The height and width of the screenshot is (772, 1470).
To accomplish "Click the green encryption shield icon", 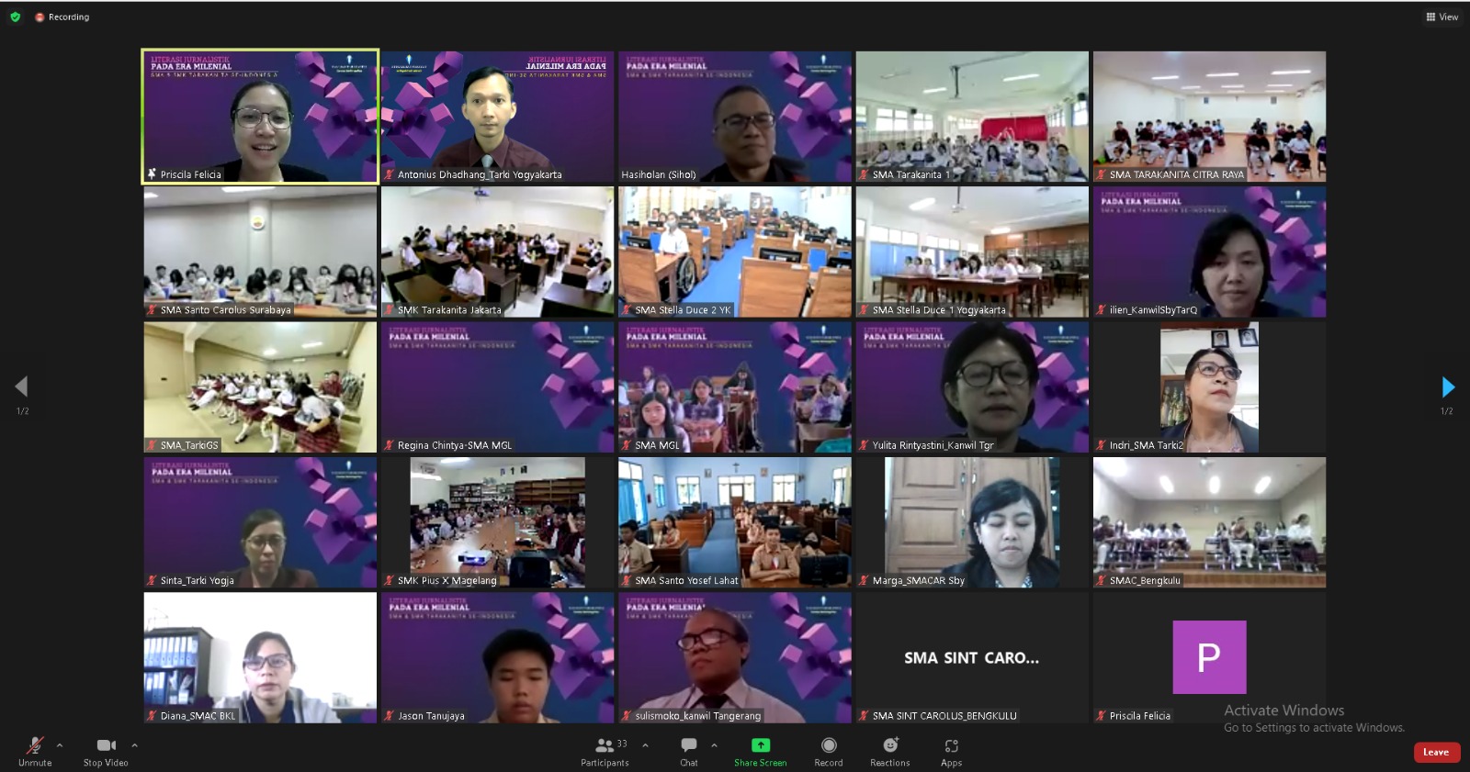I will pos(15,17).
